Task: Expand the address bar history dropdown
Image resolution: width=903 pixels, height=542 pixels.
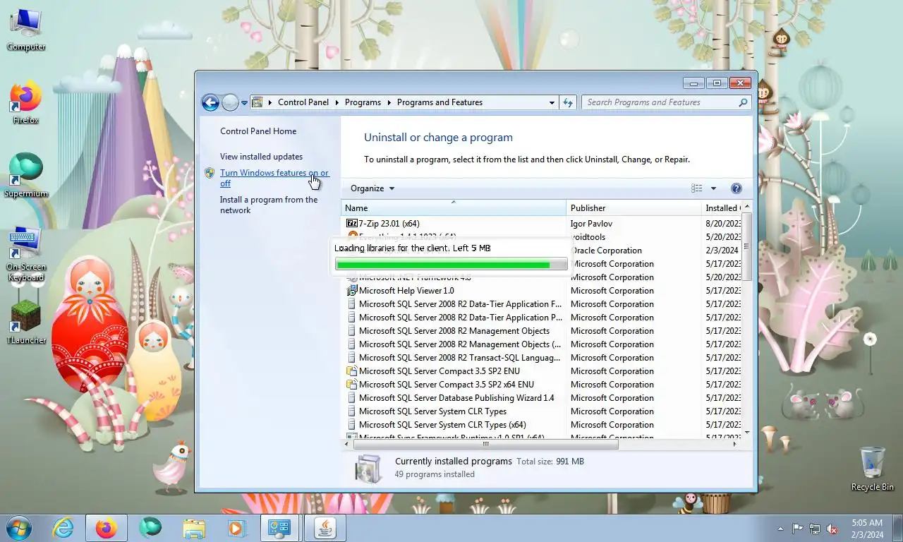Action: [552, 102]
